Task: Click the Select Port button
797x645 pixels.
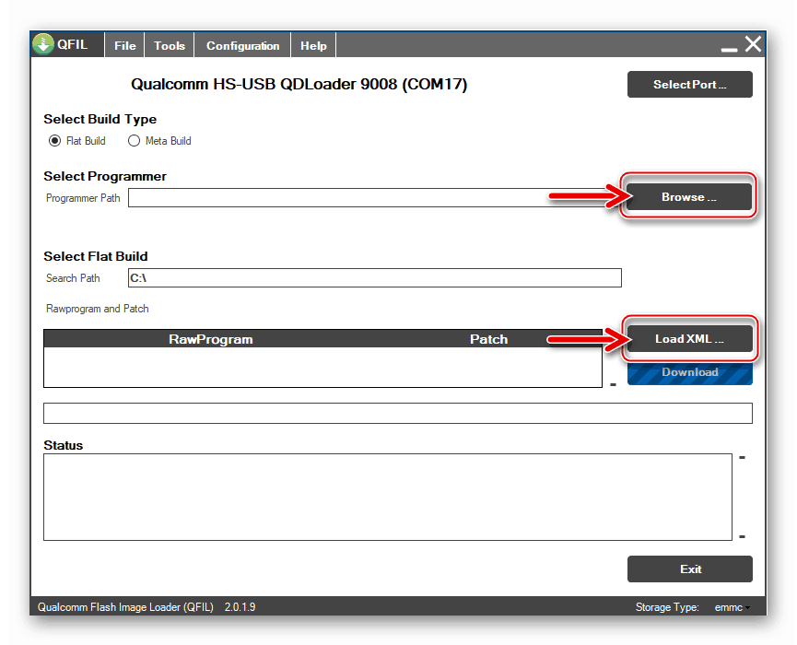Action: click(690, 85)
